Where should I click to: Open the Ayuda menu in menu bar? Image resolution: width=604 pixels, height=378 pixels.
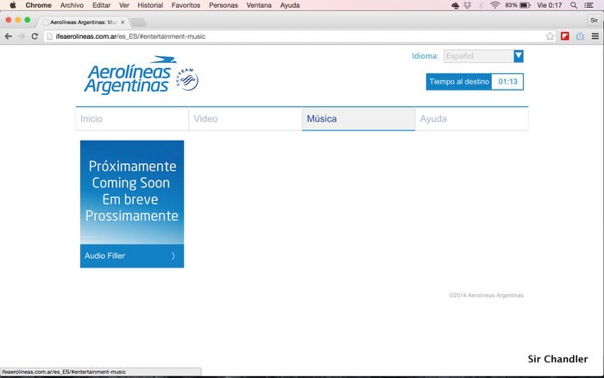[290, 5]
